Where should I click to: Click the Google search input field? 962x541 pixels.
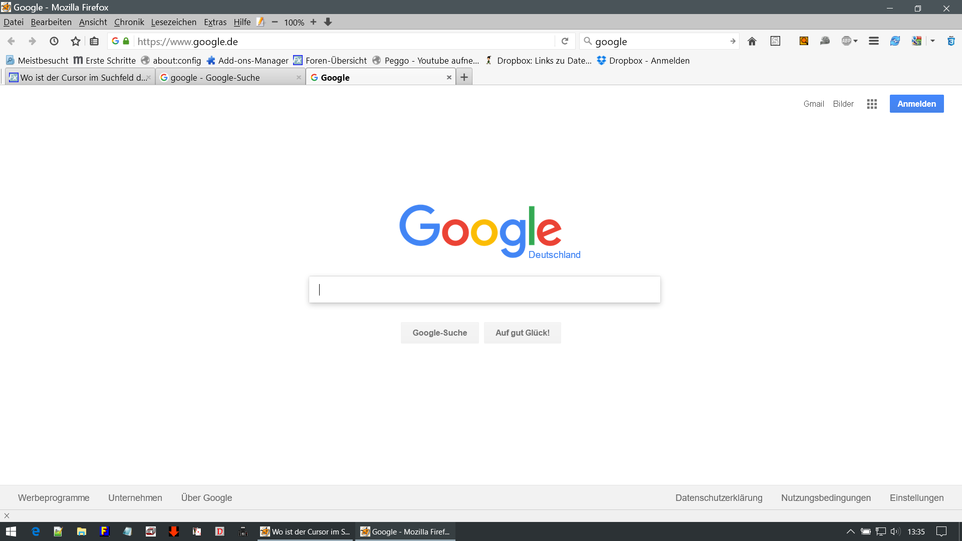[484, 290]
